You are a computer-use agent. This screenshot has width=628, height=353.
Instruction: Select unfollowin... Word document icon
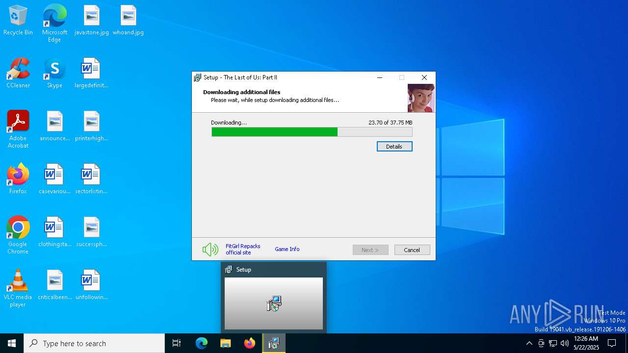(91, 285)
